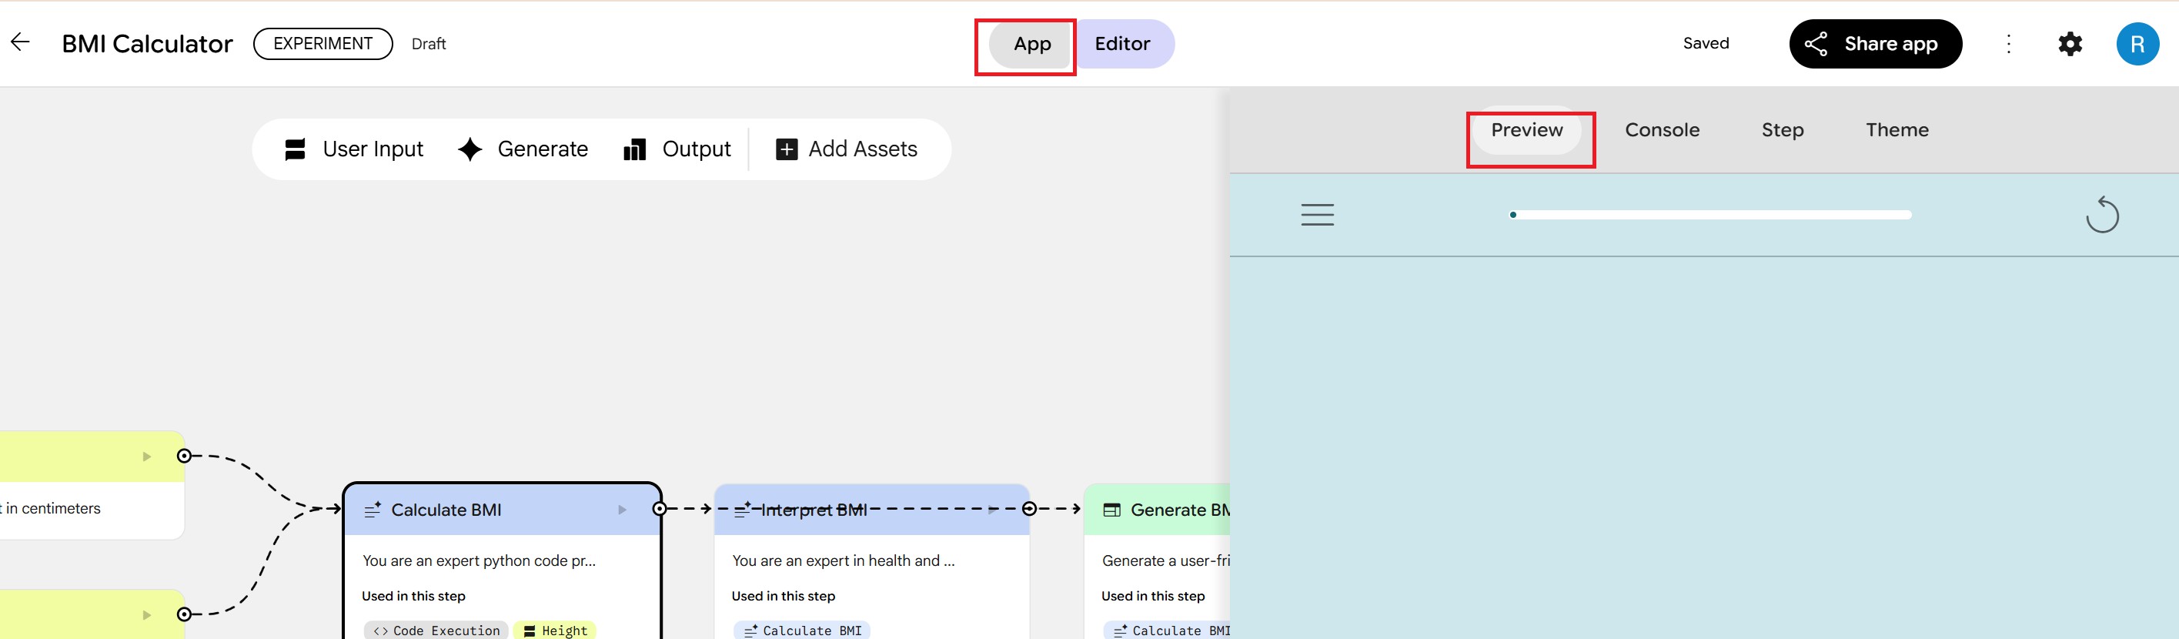Viewport: 2179px width, 639px height.
Task: Click the EXPERIMENT badge
Action: pos(323,44)
